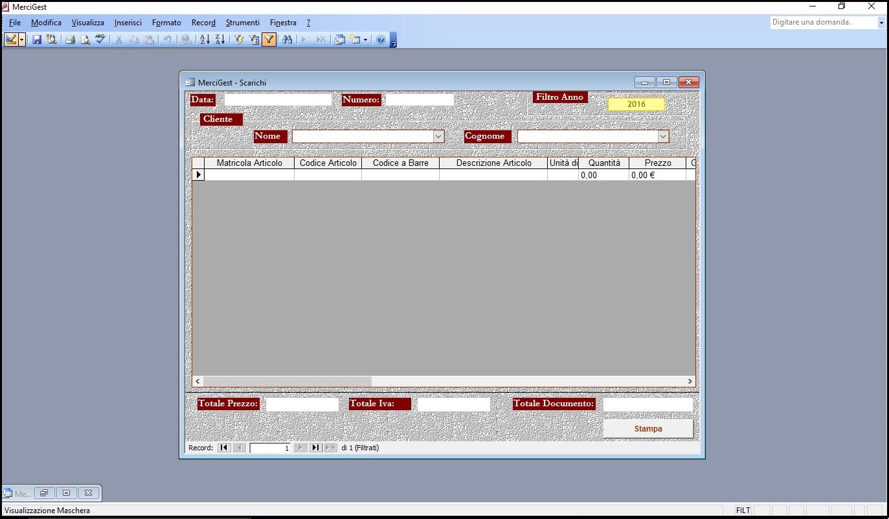Open Find using the binoculars icon
Screen dimensions: 889x519
coord(288,40)
